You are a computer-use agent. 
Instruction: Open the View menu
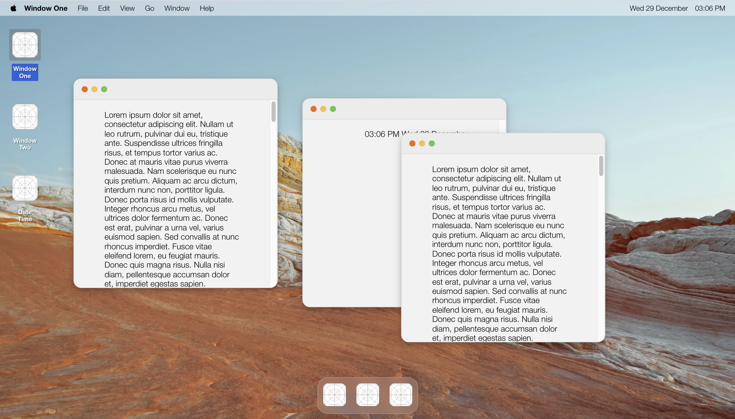point(127,8)
